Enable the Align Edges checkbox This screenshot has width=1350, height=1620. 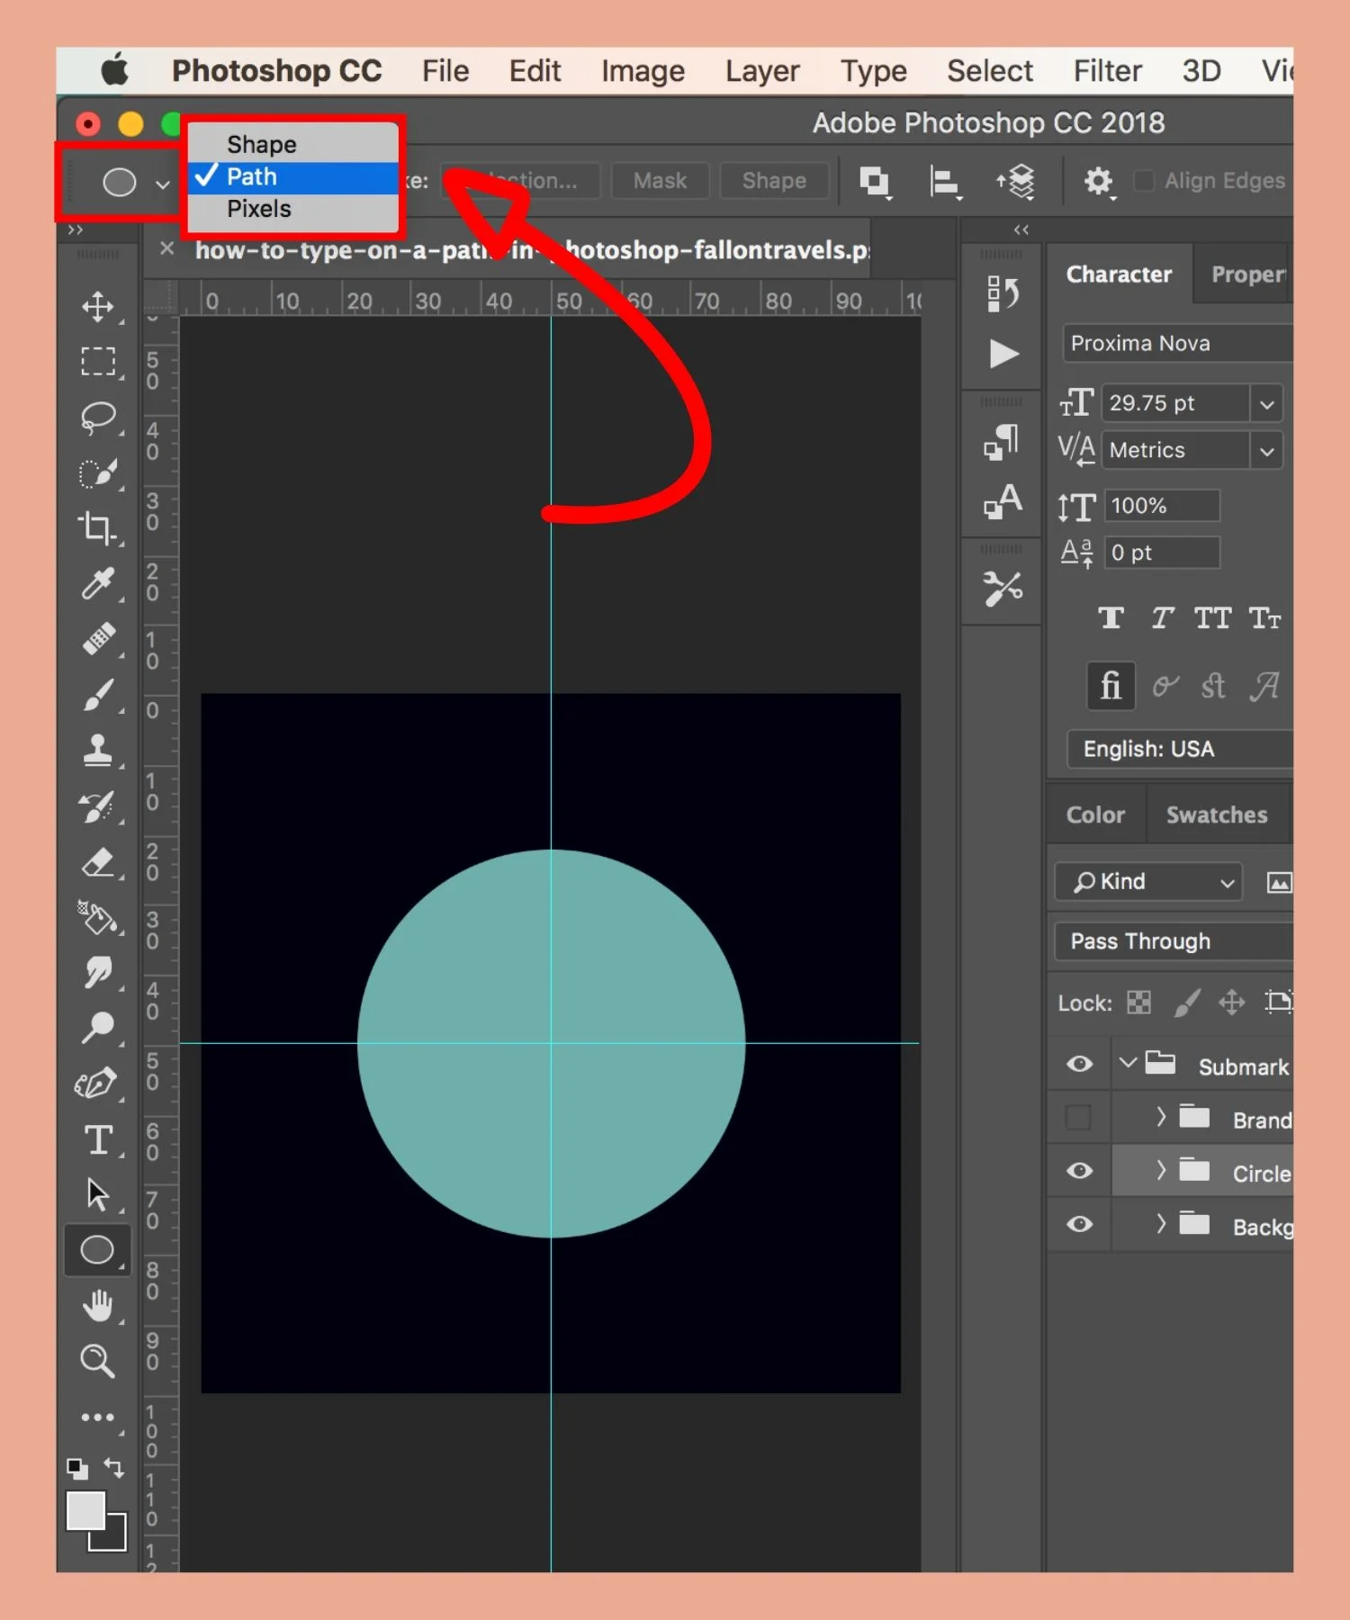click(x=1144, y=181)
